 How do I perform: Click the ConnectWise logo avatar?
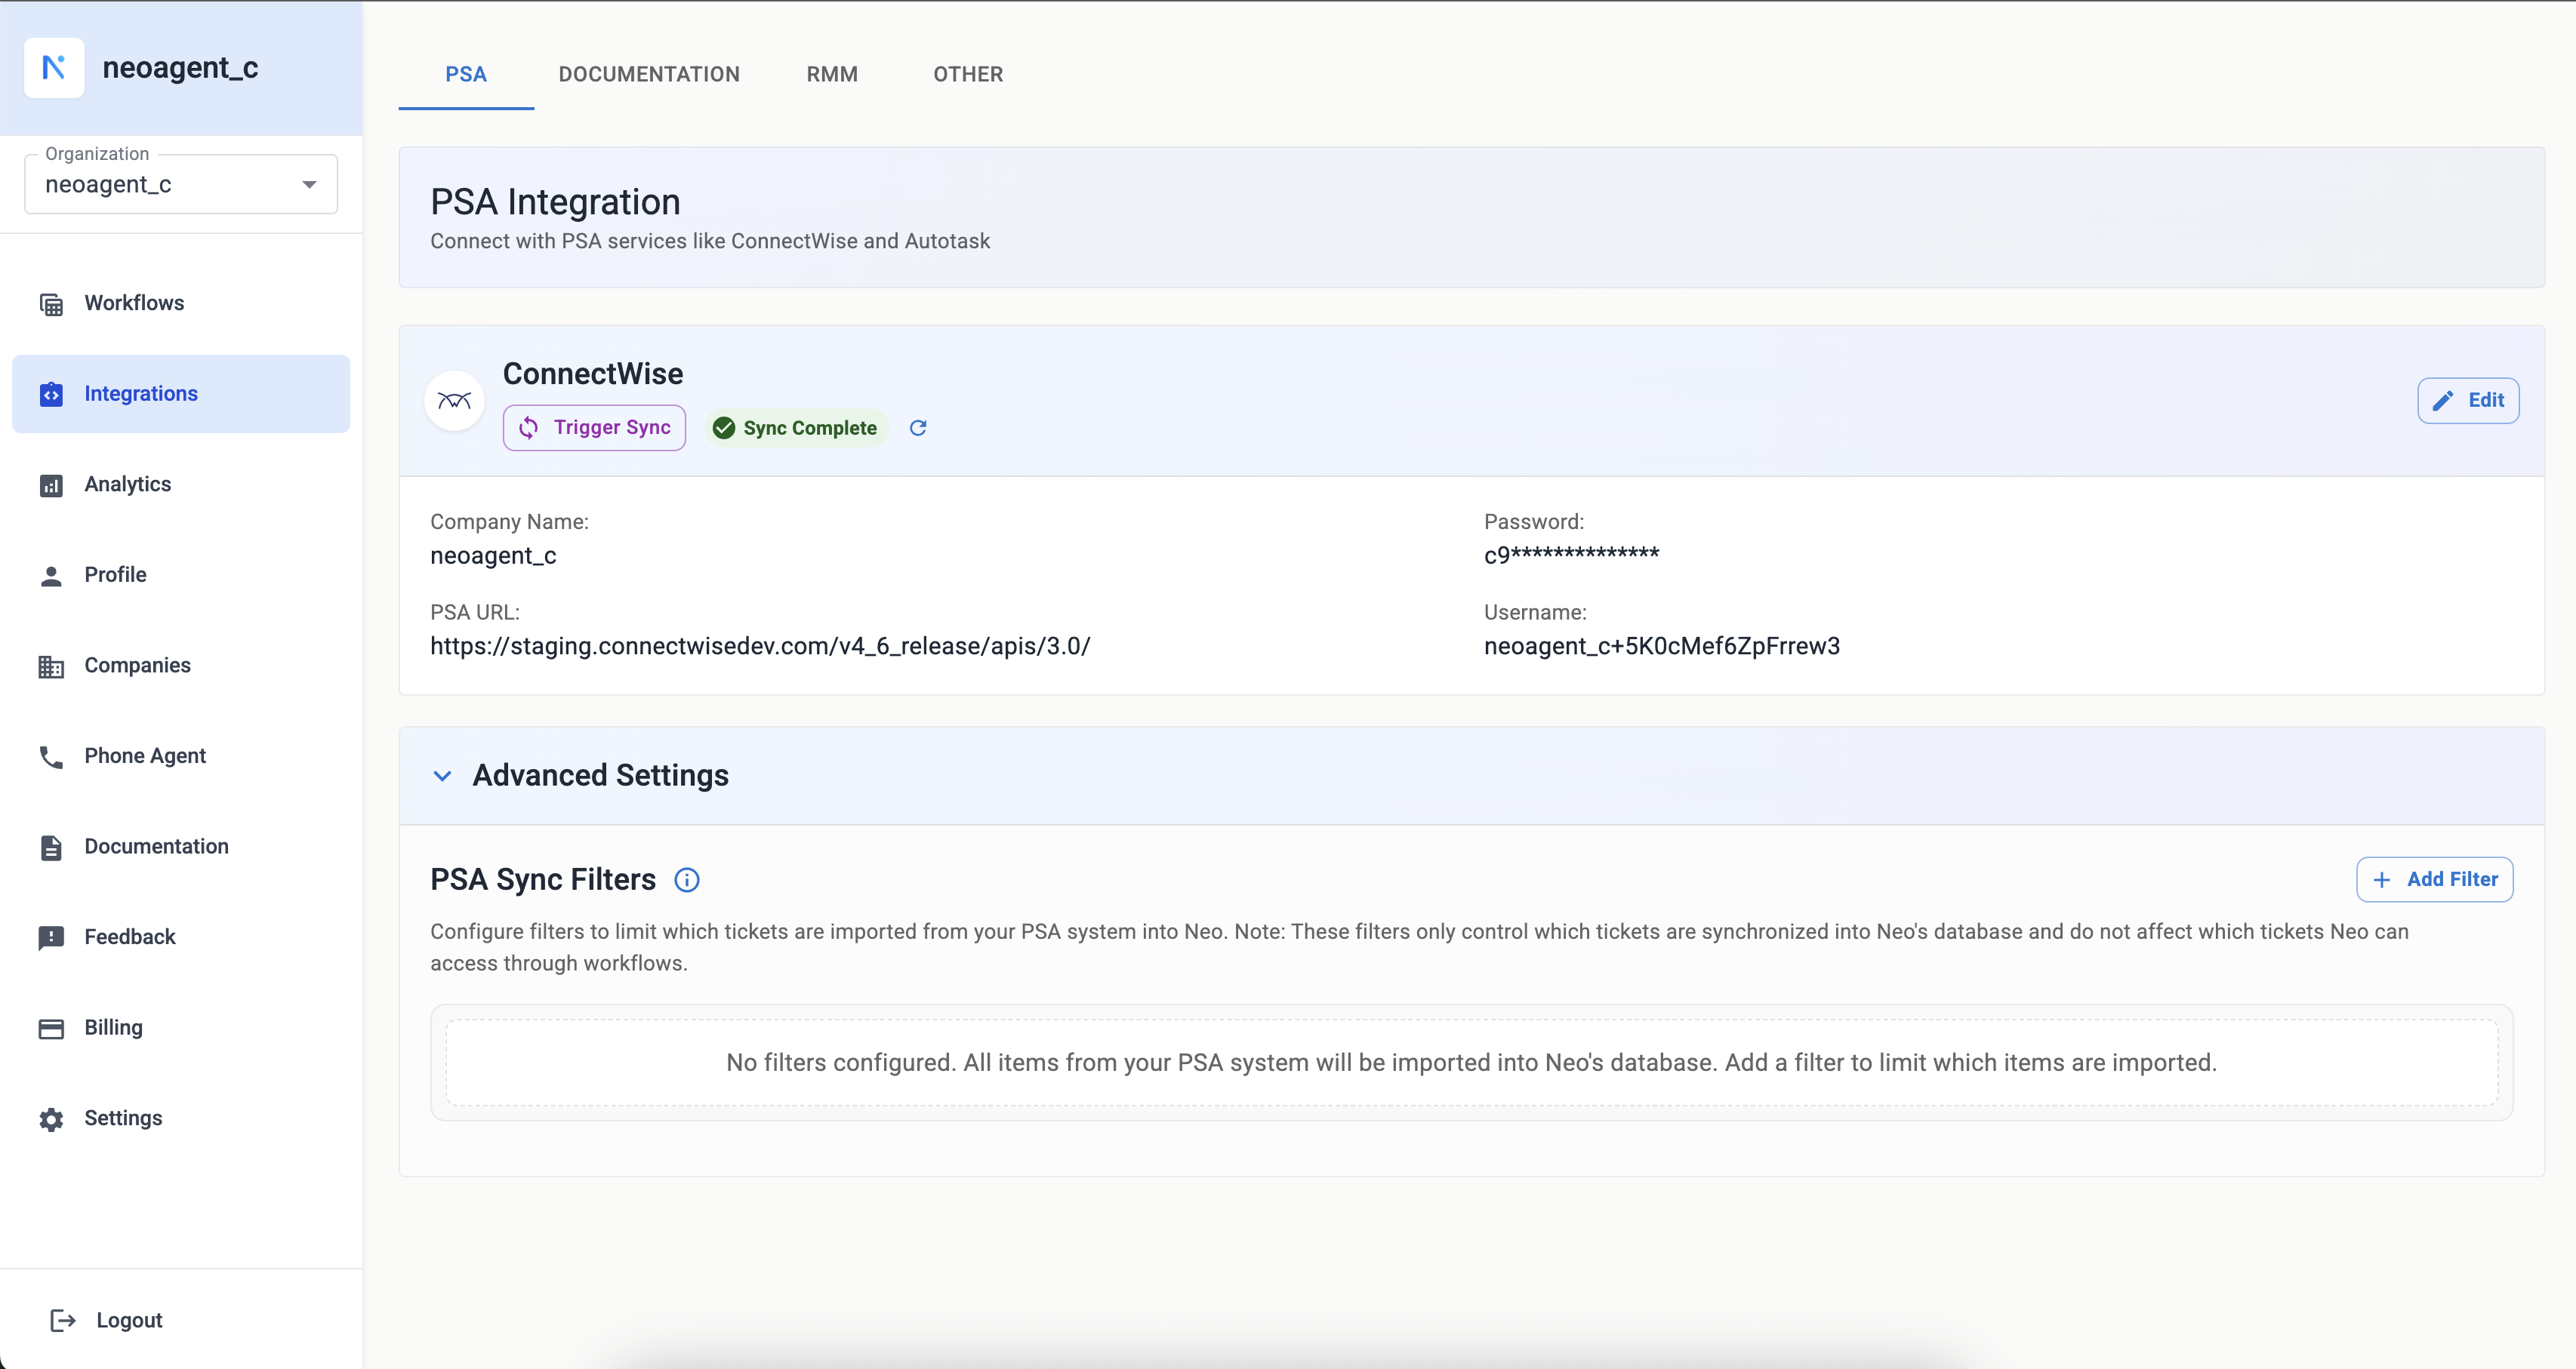[455, 401]
